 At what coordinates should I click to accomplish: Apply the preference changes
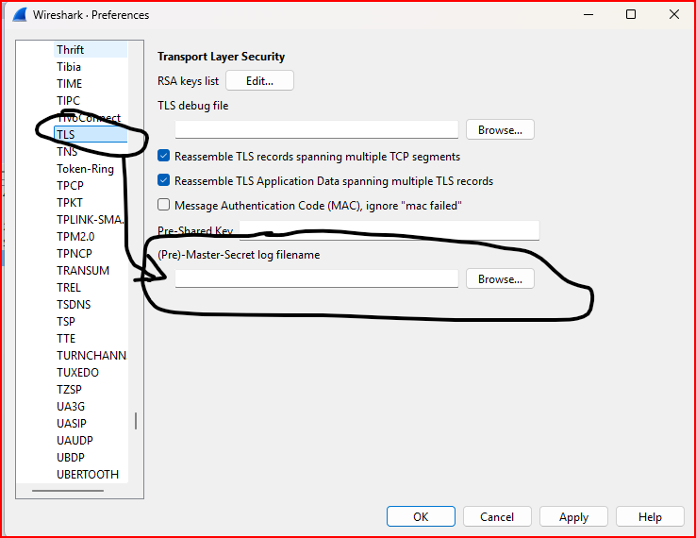point(573,516)
